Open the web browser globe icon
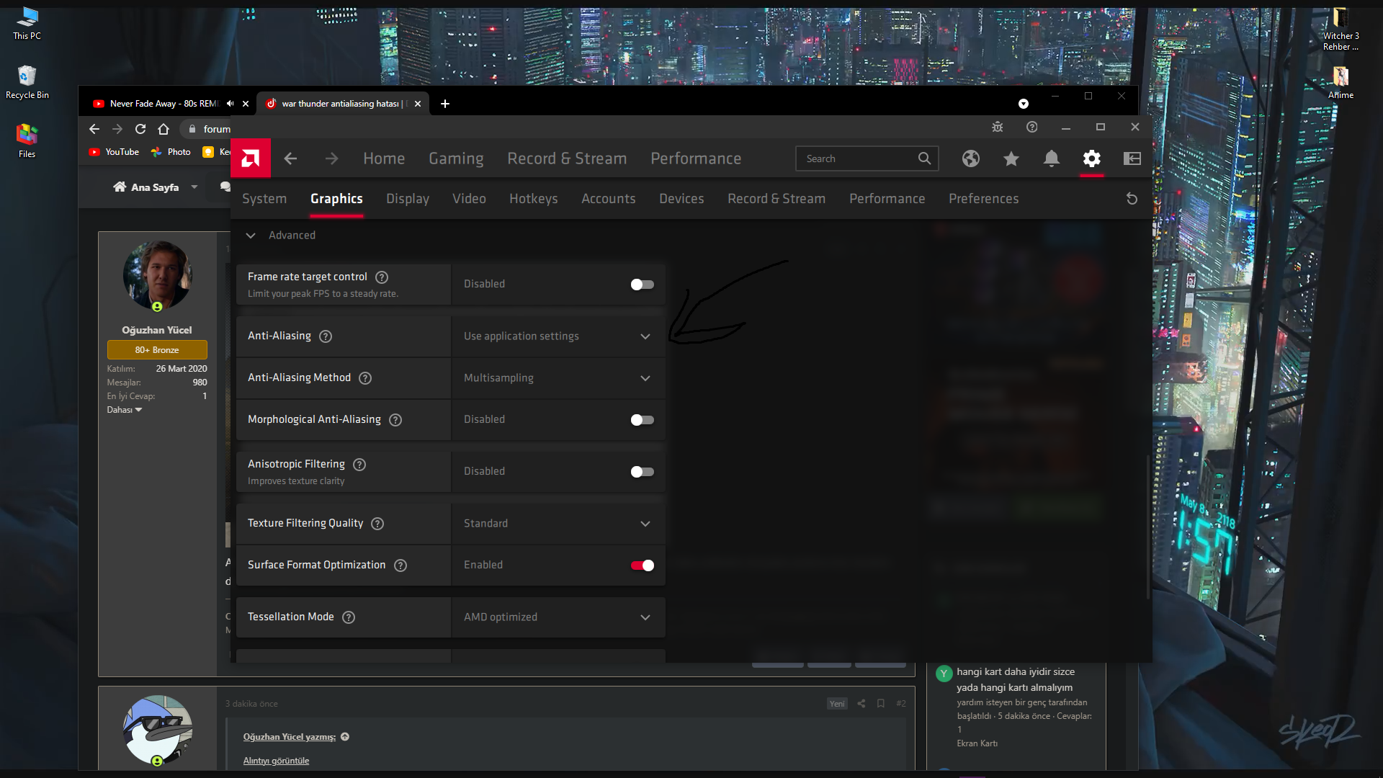 tap(971, 158)
